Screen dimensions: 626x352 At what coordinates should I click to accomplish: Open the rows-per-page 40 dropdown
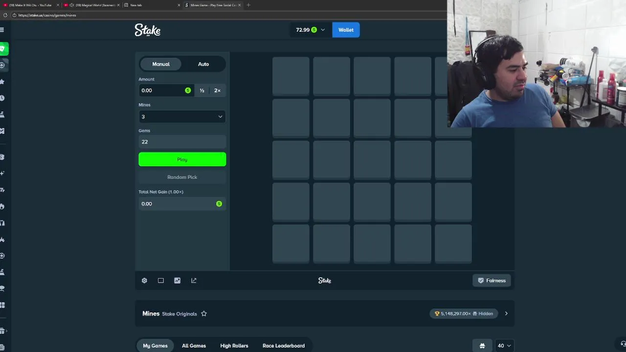[x=504, y=346]
